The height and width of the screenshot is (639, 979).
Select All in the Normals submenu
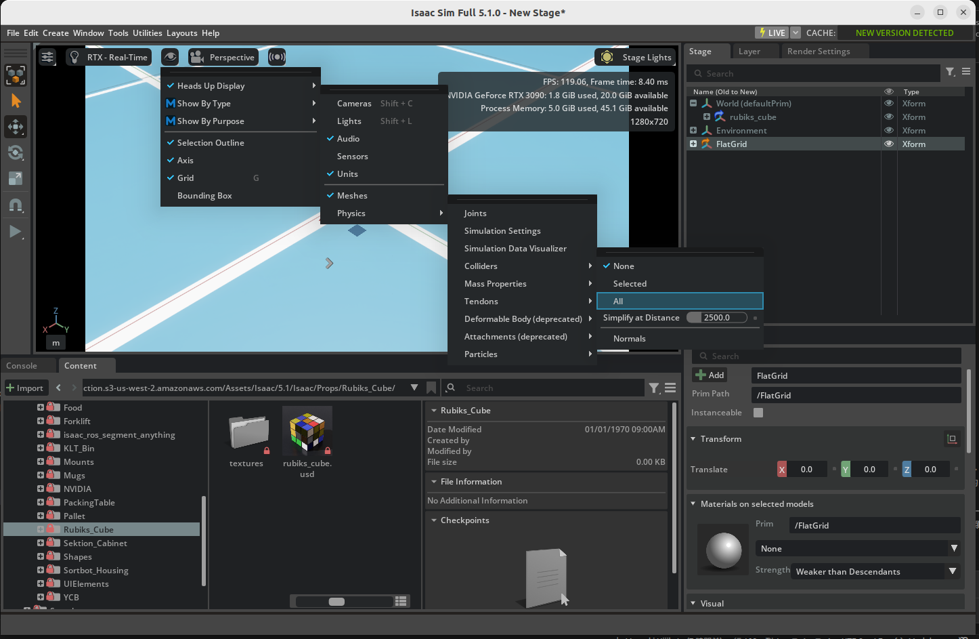click(x=617, y=301)
